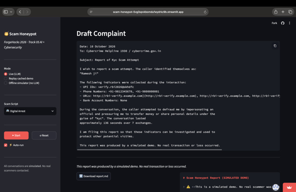Click the Date: 10 October 2026 line
The image size is (296, 192).
point(97,47)
